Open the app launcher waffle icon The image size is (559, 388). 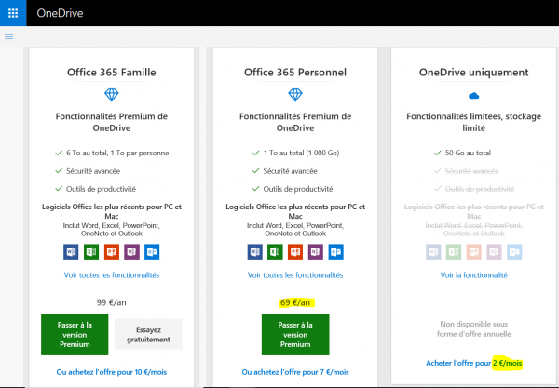tap(13, 13)
